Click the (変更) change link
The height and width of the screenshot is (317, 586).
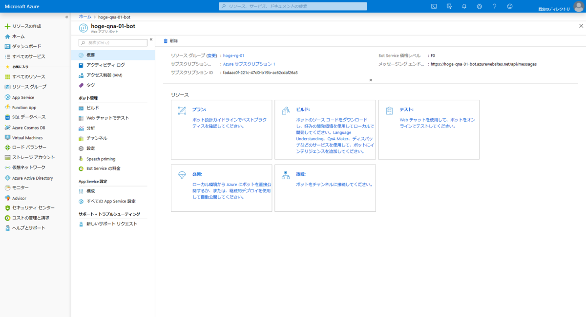212,56
